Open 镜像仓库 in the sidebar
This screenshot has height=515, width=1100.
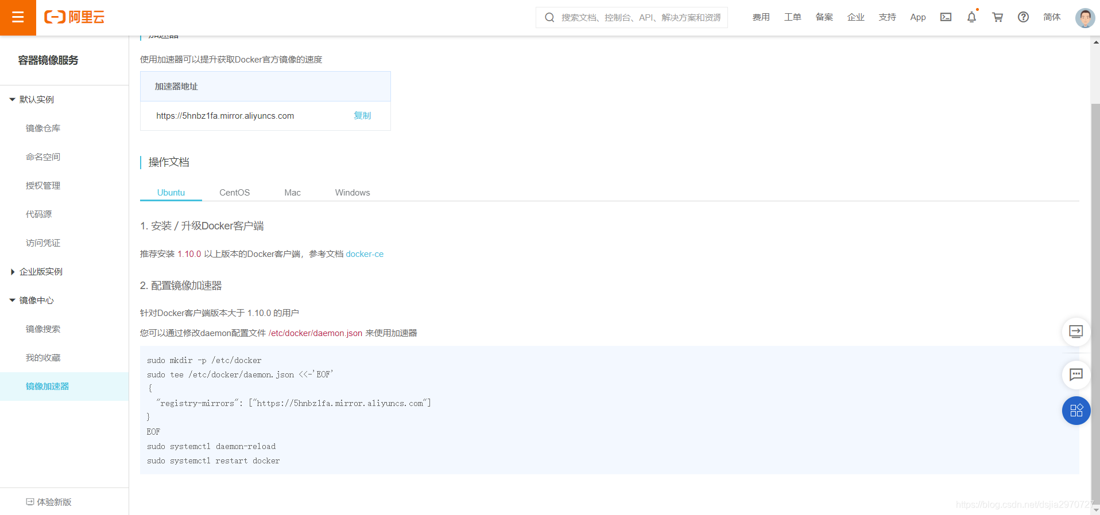[43, 128]
